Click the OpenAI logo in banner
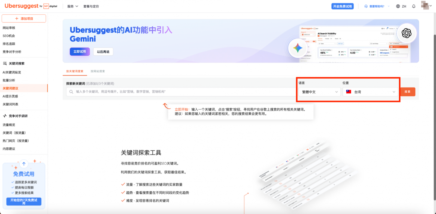 [x=406, y=33]
